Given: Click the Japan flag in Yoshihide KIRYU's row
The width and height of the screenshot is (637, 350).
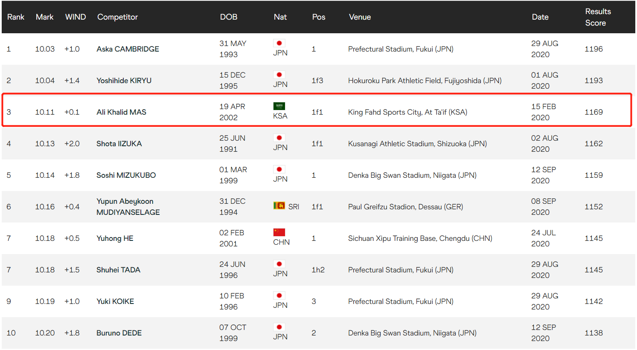Looking at the screenshot, I should (x=279, y=75).
